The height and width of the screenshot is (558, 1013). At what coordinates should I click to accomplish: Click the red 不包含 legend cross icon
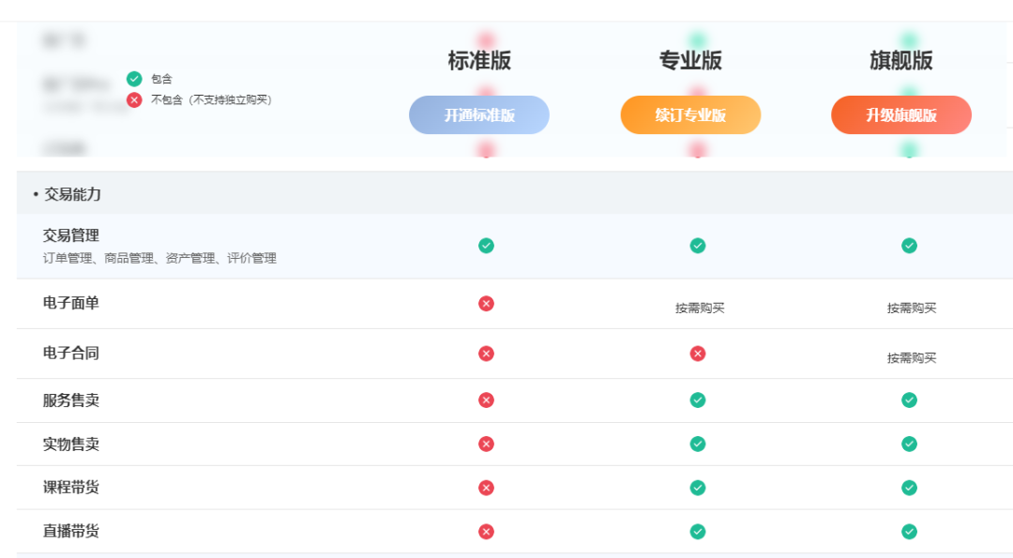134,100
